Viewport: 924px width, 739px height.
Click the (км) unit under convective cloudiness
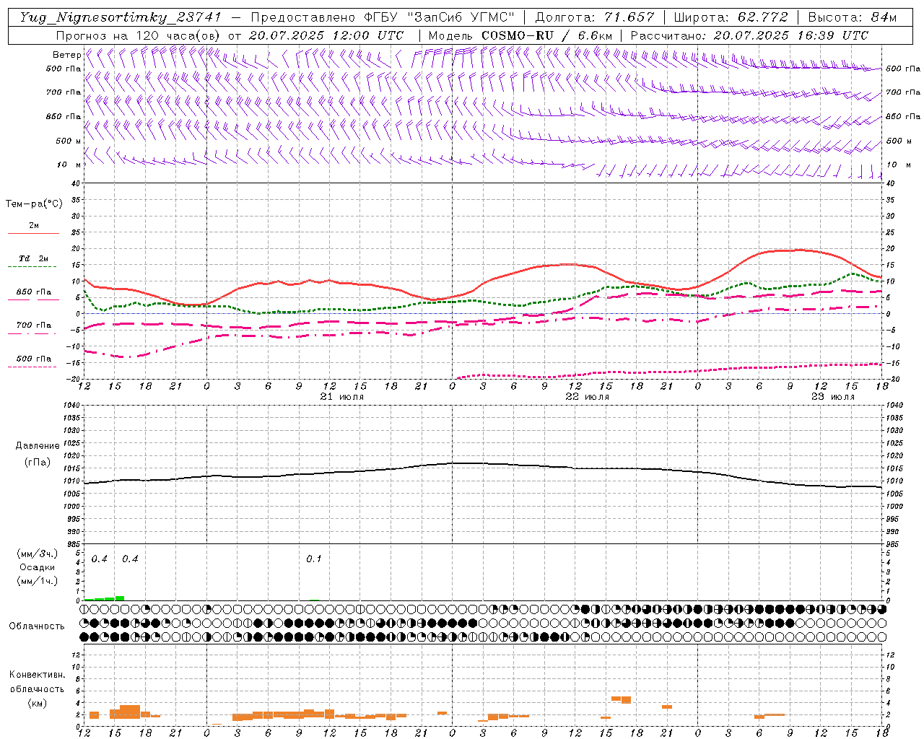[37, 702]
